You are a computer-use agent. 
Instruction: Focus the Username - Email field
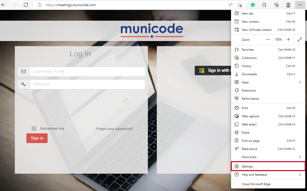(87, 72)
